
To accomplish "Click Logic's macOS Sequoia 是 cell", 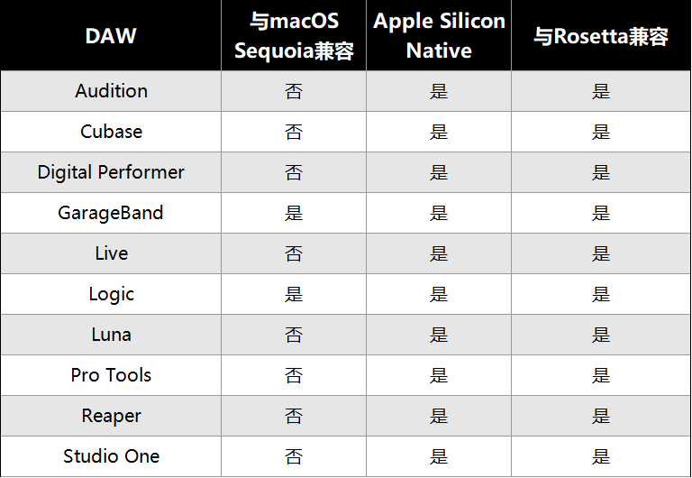I will (x=294, y=294).
